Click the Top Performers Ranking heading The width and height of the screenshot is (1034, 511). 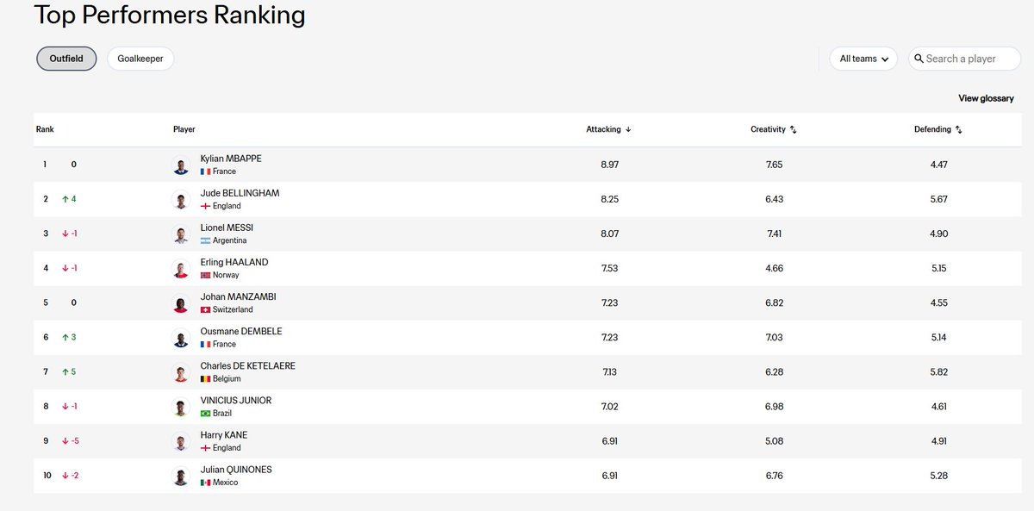[169, 15]
